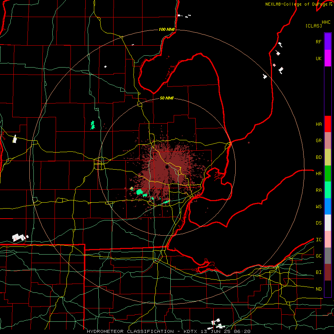Click the ND legend label
The height and width of the screenshot is (334, 334).
[318, 289]
